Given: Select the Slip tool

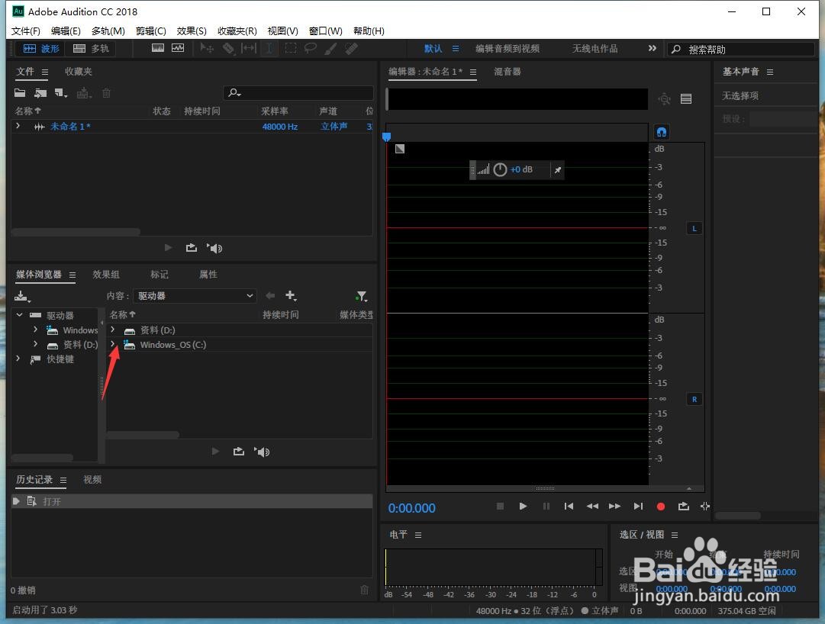Looking at the screenshot, I should [248, 48].
